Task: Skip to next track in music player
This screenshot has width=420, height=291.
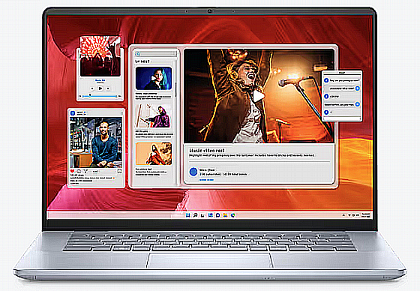Action: point(108,88)
